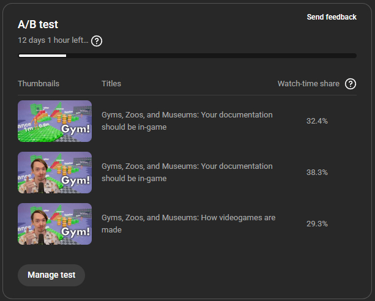Select the thumbnail in the 29.3% row
The height and width of the screenshot is (301, 375).
click(x=54, y=224)
